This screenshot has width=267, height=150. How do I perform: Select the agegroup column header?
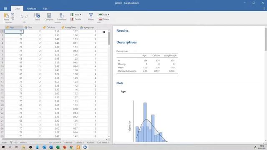coord(88,27)
